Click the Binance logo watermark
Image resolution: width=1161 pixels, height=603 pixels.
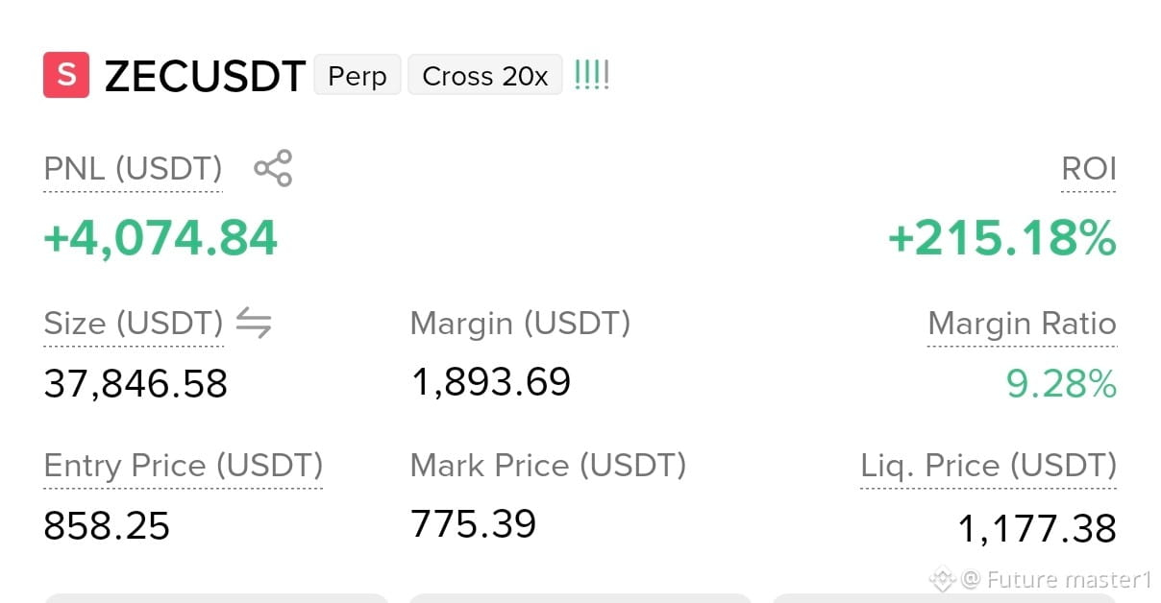pyautogui.click(x=941, y=579)
